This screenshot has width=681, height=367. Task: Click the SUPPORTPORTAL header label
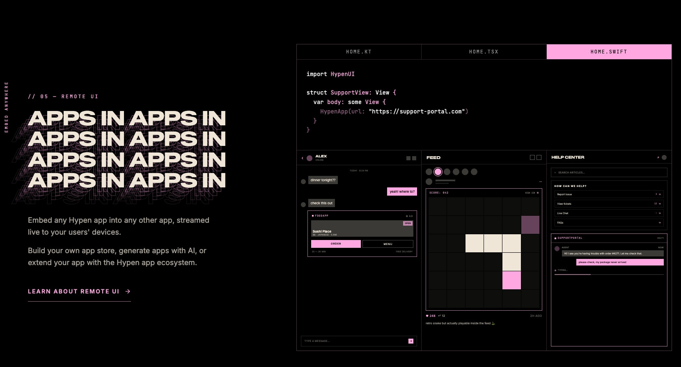pos(569,238)
